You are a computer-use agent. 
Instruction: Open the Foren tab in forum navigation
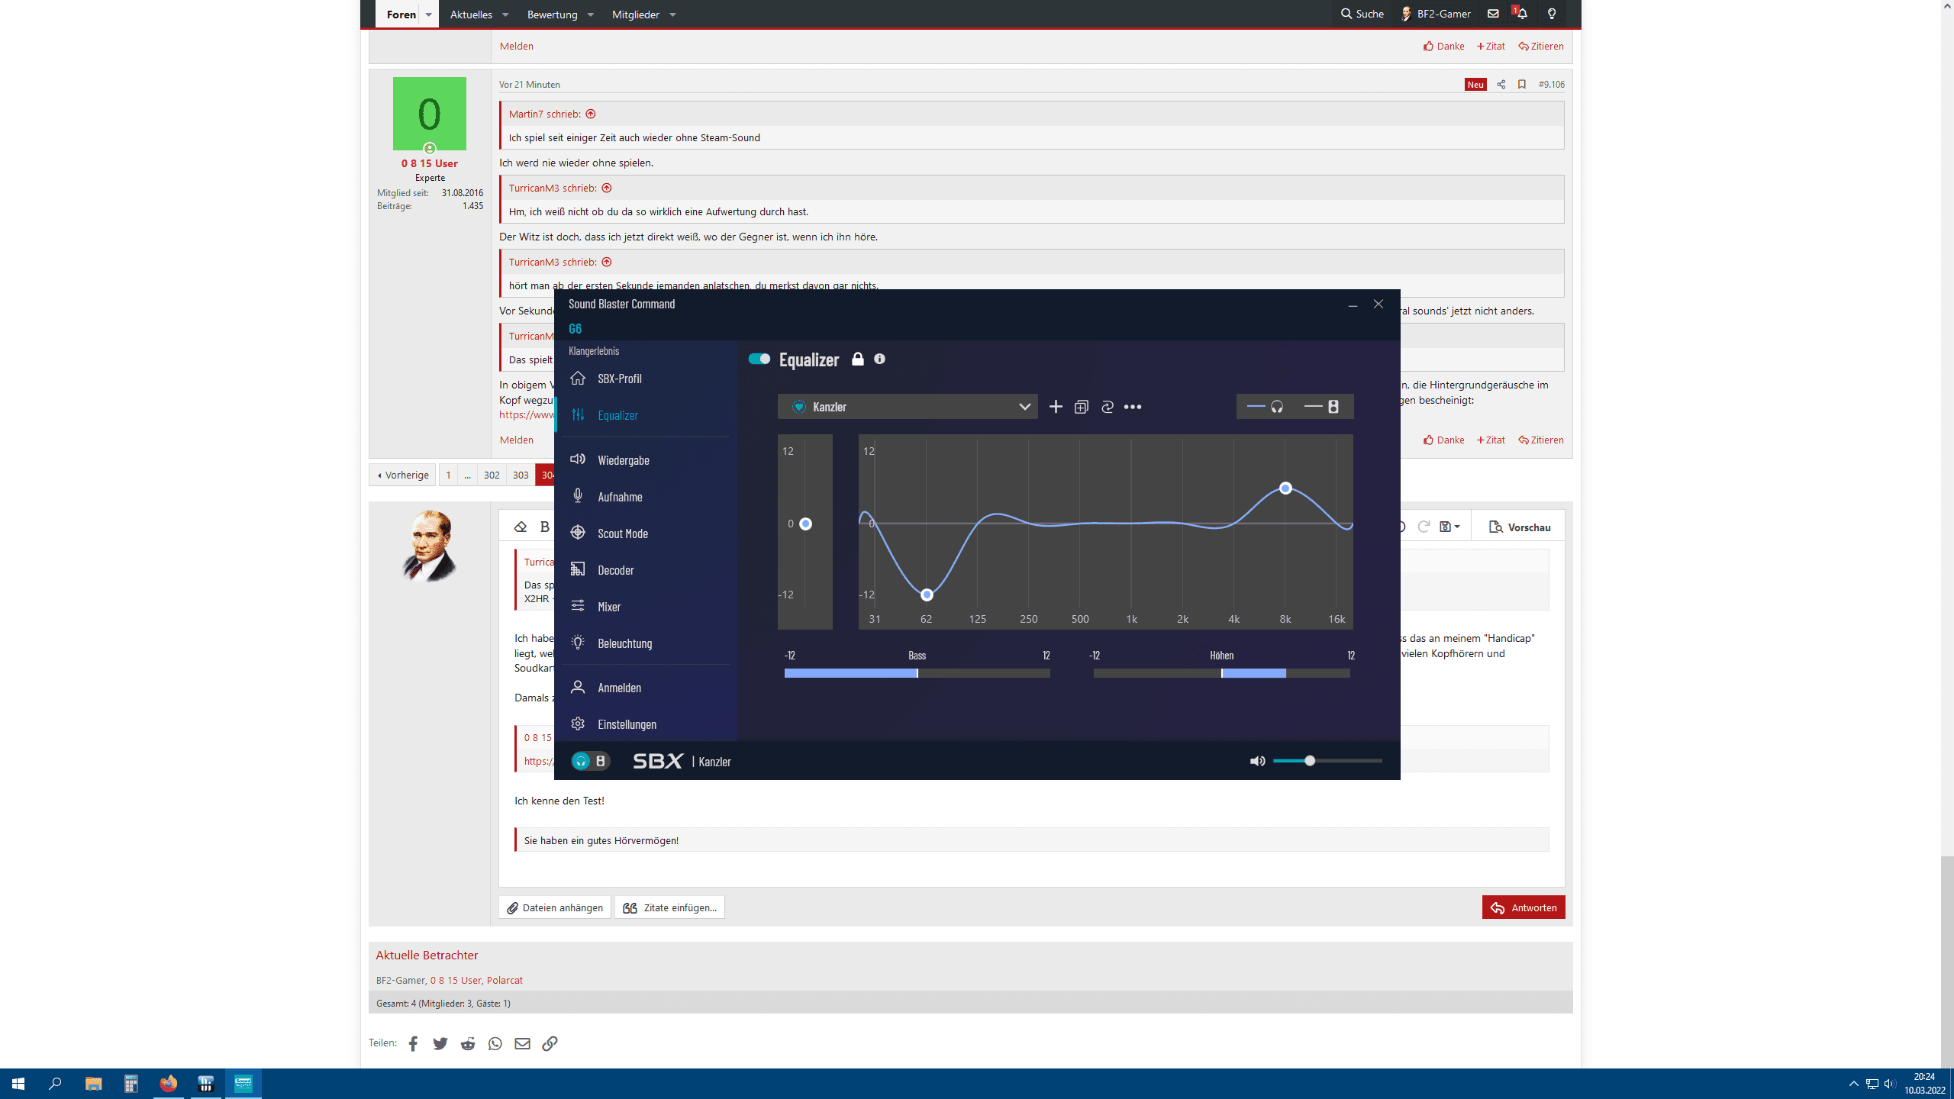(401, 15)
